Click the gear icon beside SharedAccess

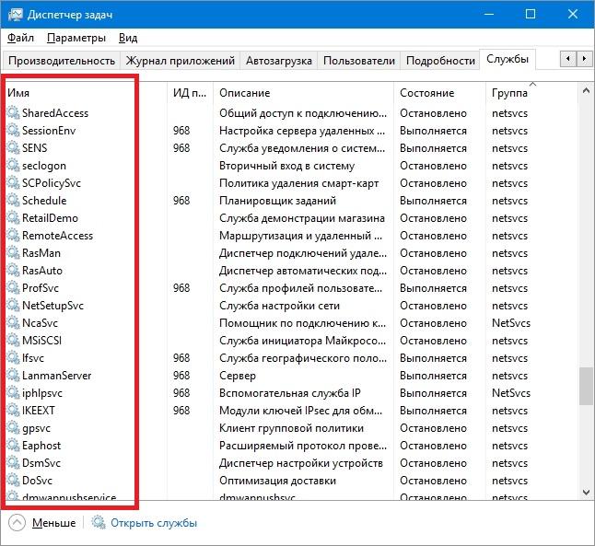(x=13, y=112)
